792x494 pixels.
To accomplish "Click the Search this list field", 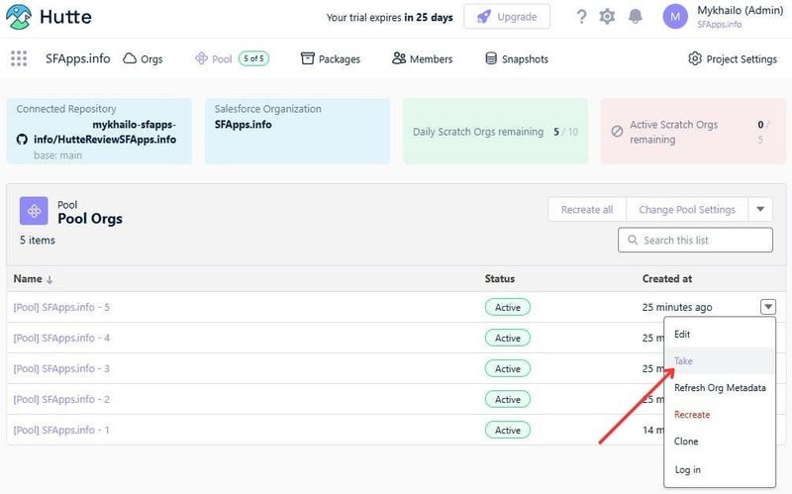I will [x=695, y=240].
